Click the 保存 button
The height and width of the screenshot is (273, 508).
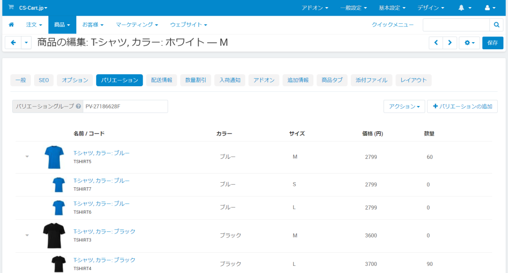[x=492, y=43]
